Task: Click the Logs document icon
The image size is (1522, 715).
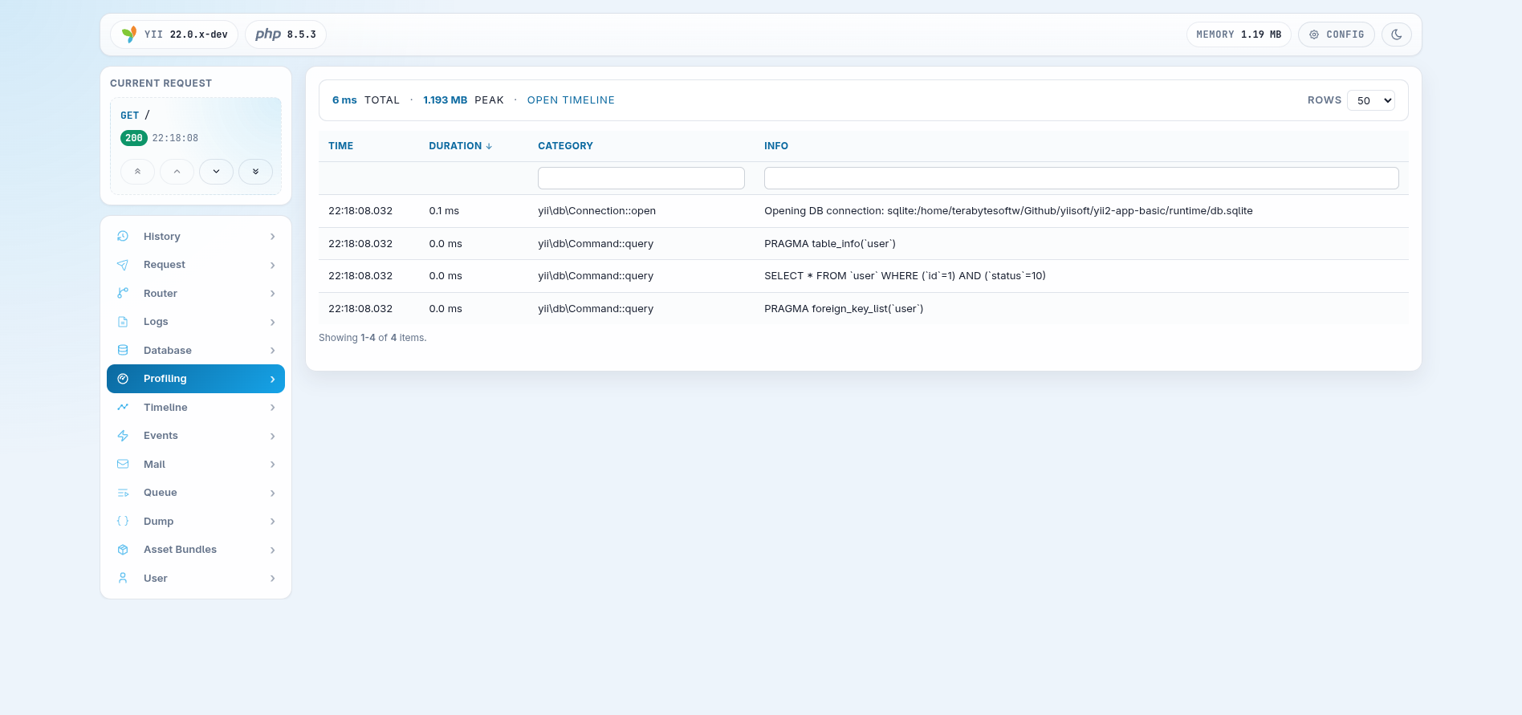Action: (123, 322)
